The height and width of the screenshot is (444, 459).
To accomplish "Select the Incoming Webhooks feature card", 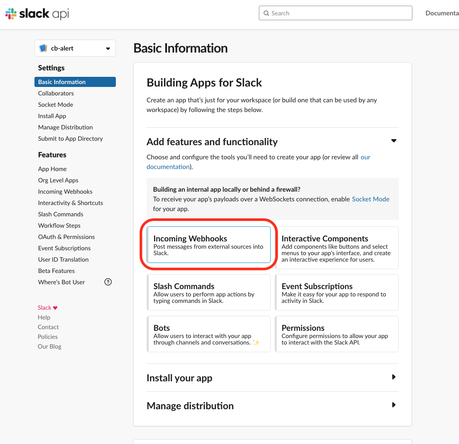I will (x=208, y=245).
